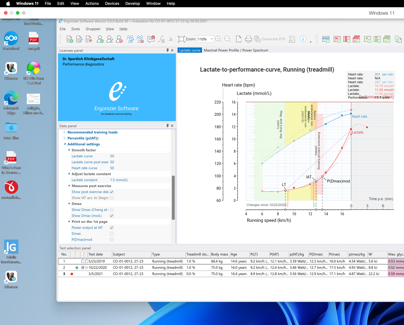Click the zoom out magnifier
This screenshot has width=404, height=325.
(228, 39)
